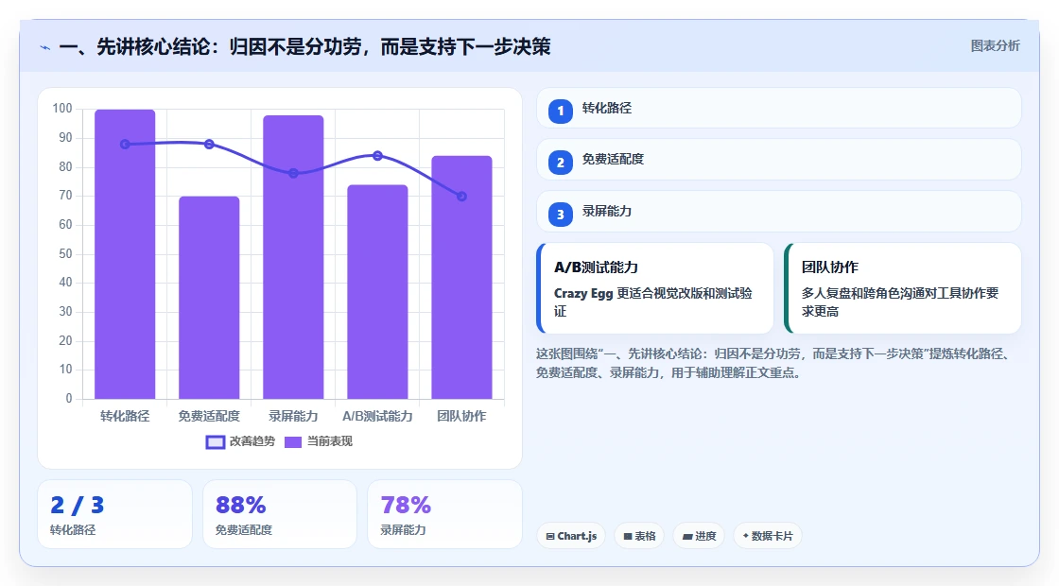Click the 录屏能力 bar in chart
Screen dimensions: 1059x586
point(293,257)
